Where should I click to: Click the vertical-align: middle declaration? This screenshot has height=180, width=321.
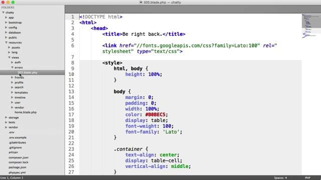coord(158,166)
